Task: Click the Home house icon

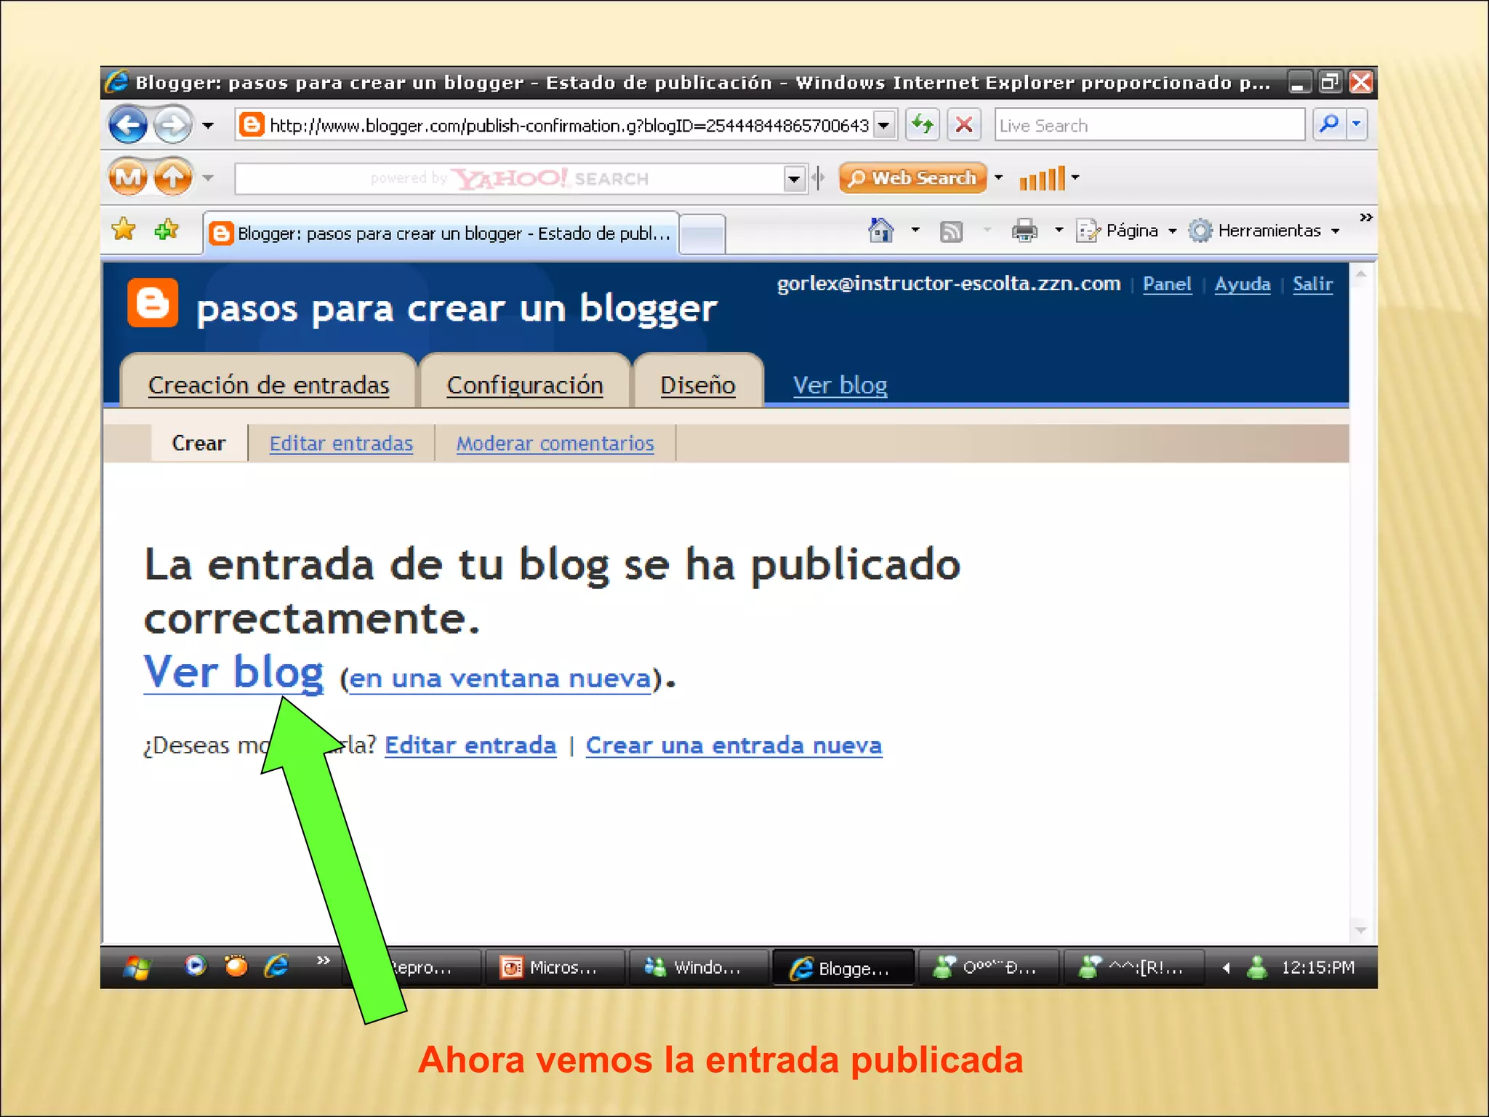Action: pyautogui.click(x=880, y=231)
